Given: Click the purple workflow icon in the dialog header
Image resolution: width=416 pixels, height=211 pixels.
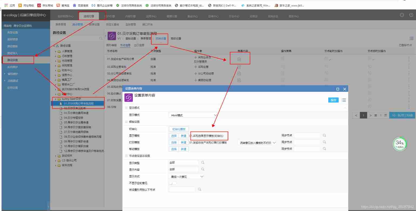Looking at the screenshot, I should 128,100.
